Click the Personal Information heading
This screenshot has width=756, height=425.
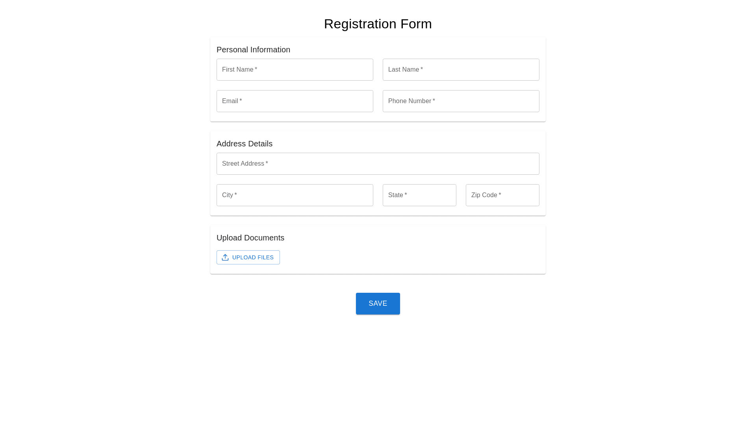pyautogui.click(x=253, y=50)
